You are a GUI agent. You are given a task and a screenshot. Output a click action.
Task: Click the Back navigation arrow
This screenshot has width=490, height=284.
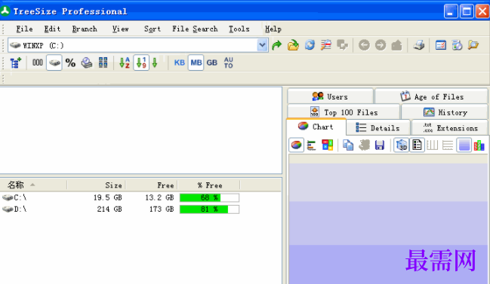[x=364, y=45]
